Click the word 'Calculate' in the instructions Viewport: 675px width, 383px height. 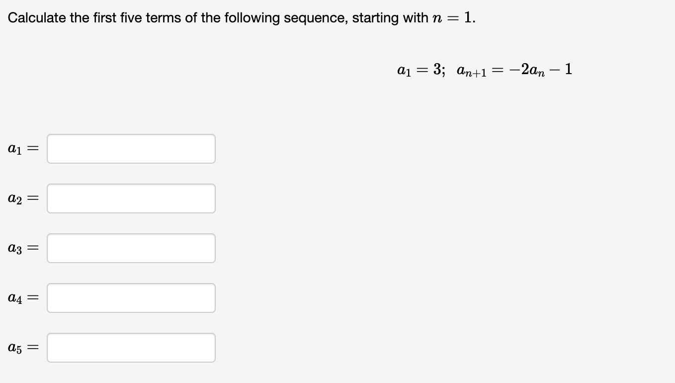pyautogui.click(x=38, y=18)
